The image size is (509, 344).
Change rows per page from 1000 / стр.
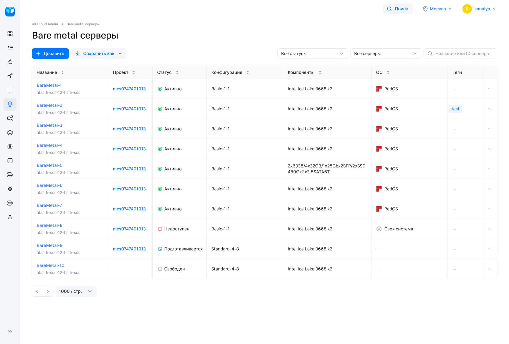point(76,291)
